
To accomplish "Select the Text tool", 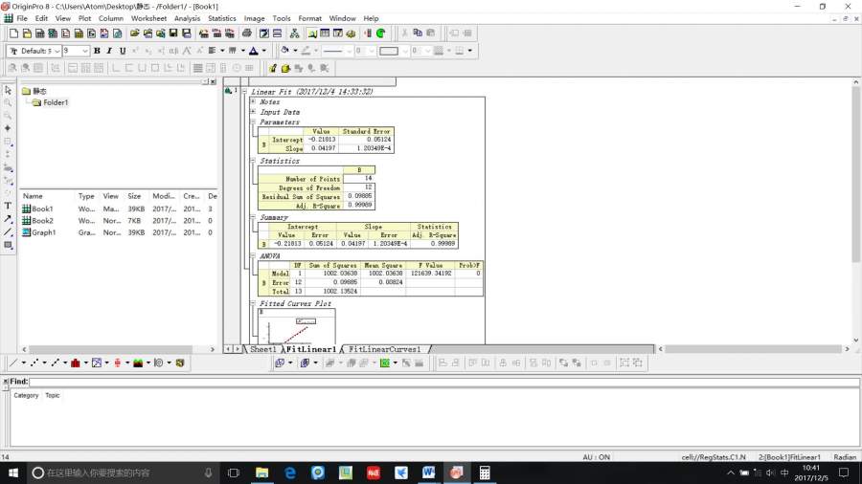I will [8, 206].
